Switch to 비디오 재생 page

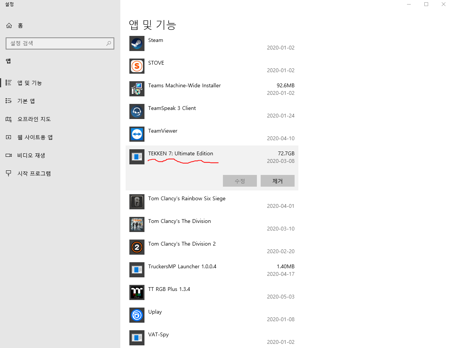pyautogui.click(x=60, y=155)
